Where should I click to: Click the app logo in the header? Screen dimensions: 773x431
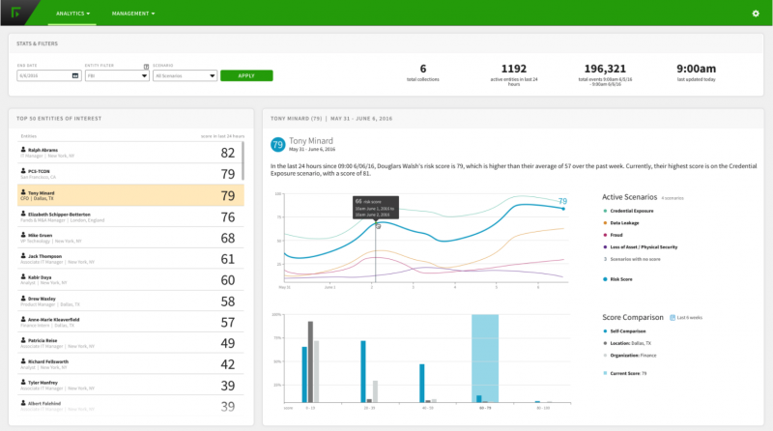(15, 13)
